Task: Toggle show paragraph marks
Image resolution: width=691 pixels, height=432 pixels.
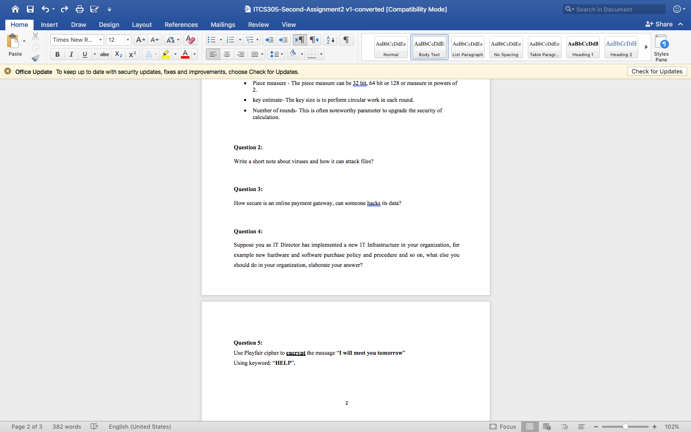Action: 346,40
